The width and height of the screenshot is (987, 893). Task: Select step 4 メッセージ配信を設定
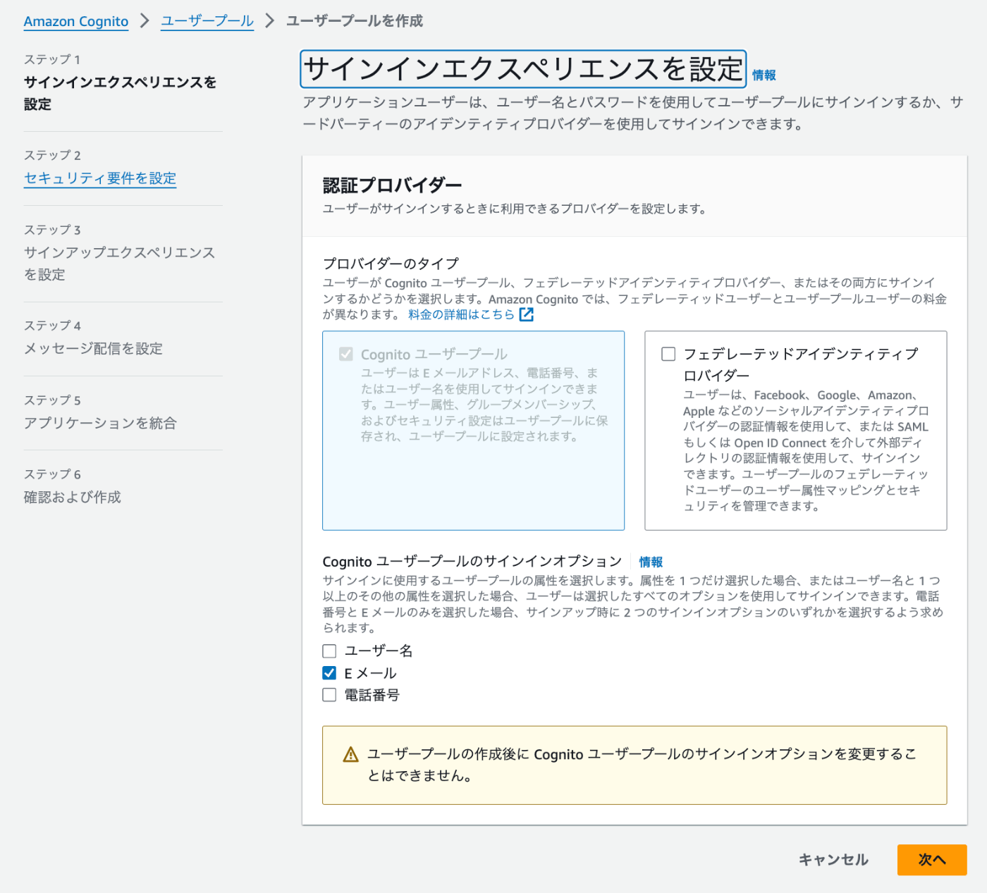(93, 348)
